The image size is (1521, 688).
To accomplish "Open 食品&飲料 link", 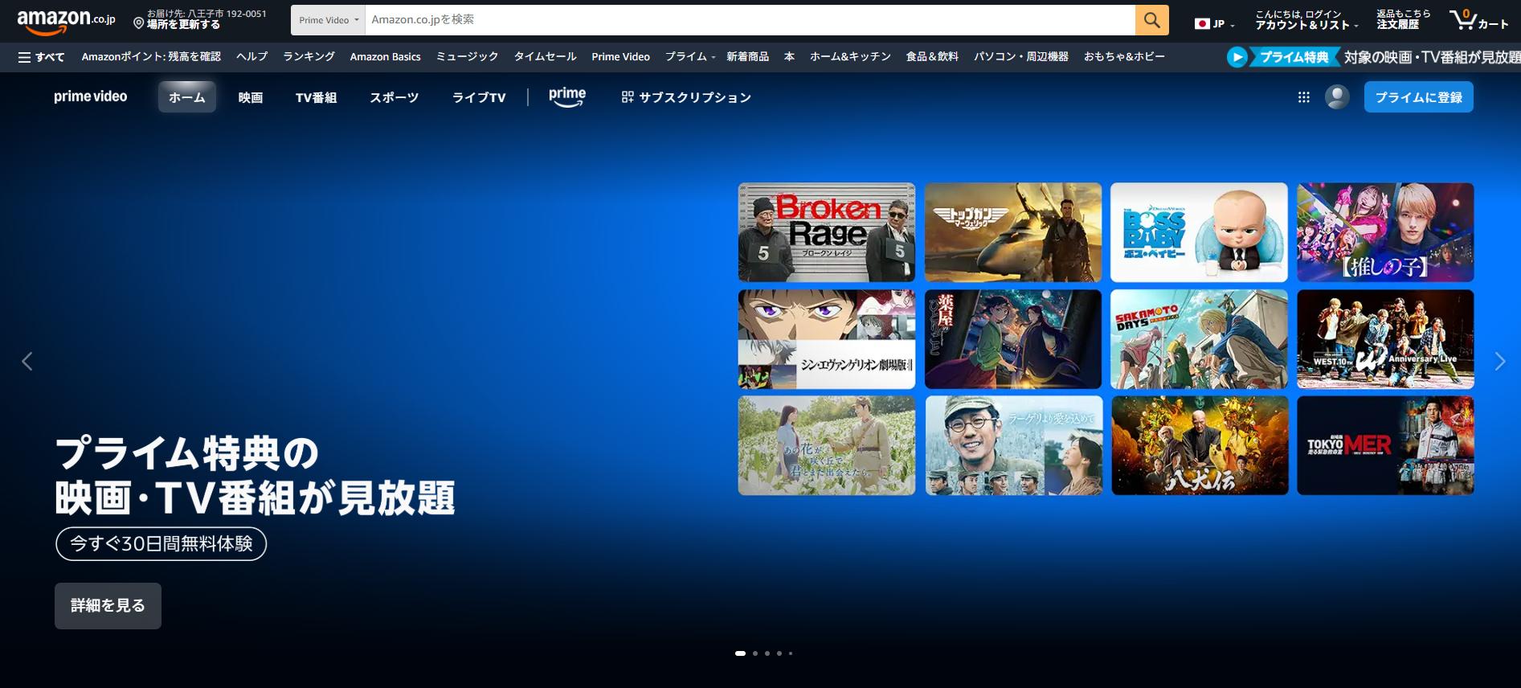I will pyautogui.click(x=932, y=57).
